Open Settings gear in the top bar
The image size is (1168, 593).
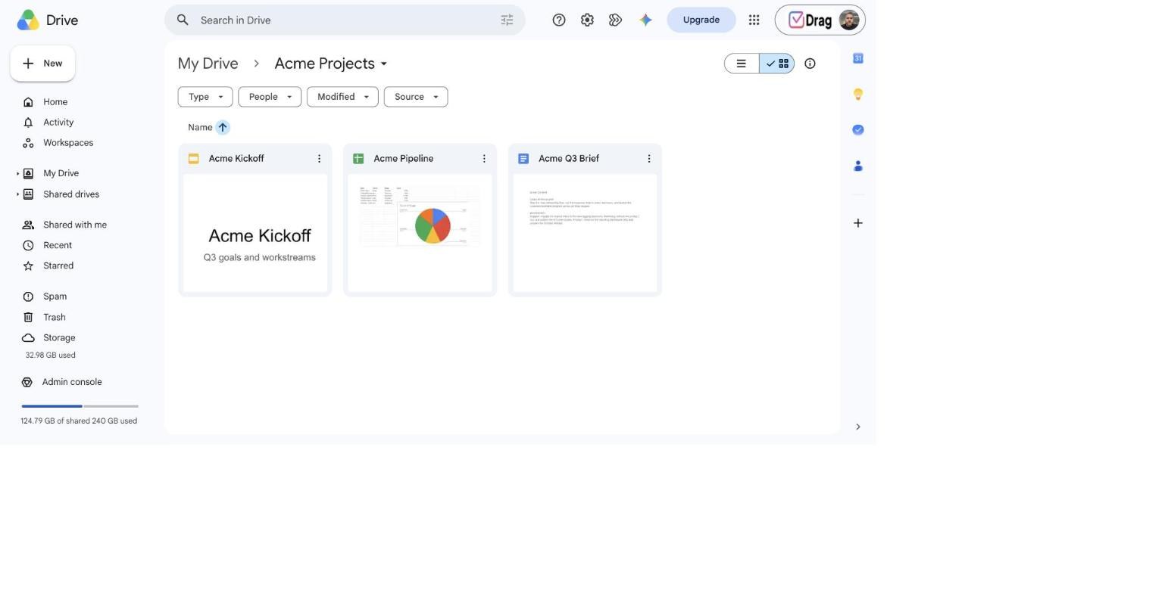click(x=587, y=20)
